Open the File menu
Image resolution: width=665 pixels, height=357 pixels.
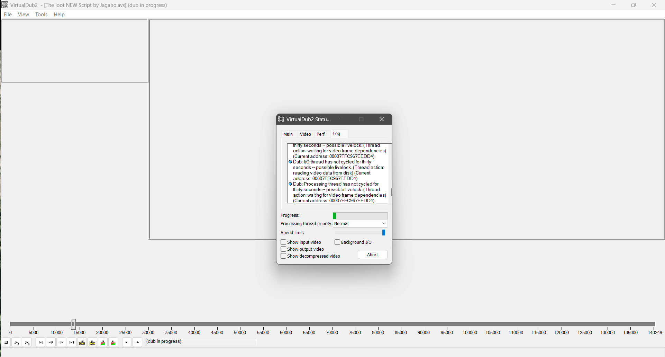pos(8,15)
